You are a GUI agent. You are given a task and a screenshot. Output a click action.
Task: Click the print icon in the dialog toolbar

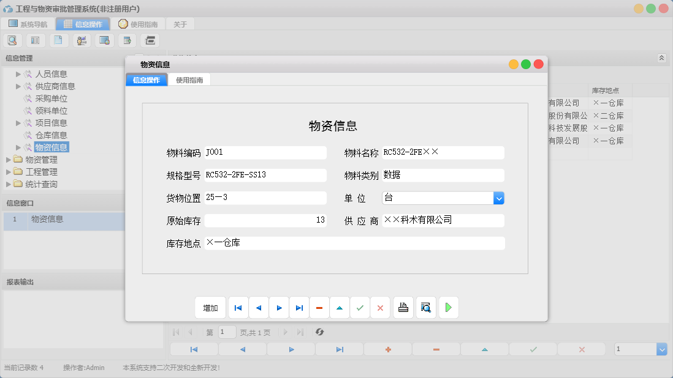pyautogui.click(x=403, y=307)
